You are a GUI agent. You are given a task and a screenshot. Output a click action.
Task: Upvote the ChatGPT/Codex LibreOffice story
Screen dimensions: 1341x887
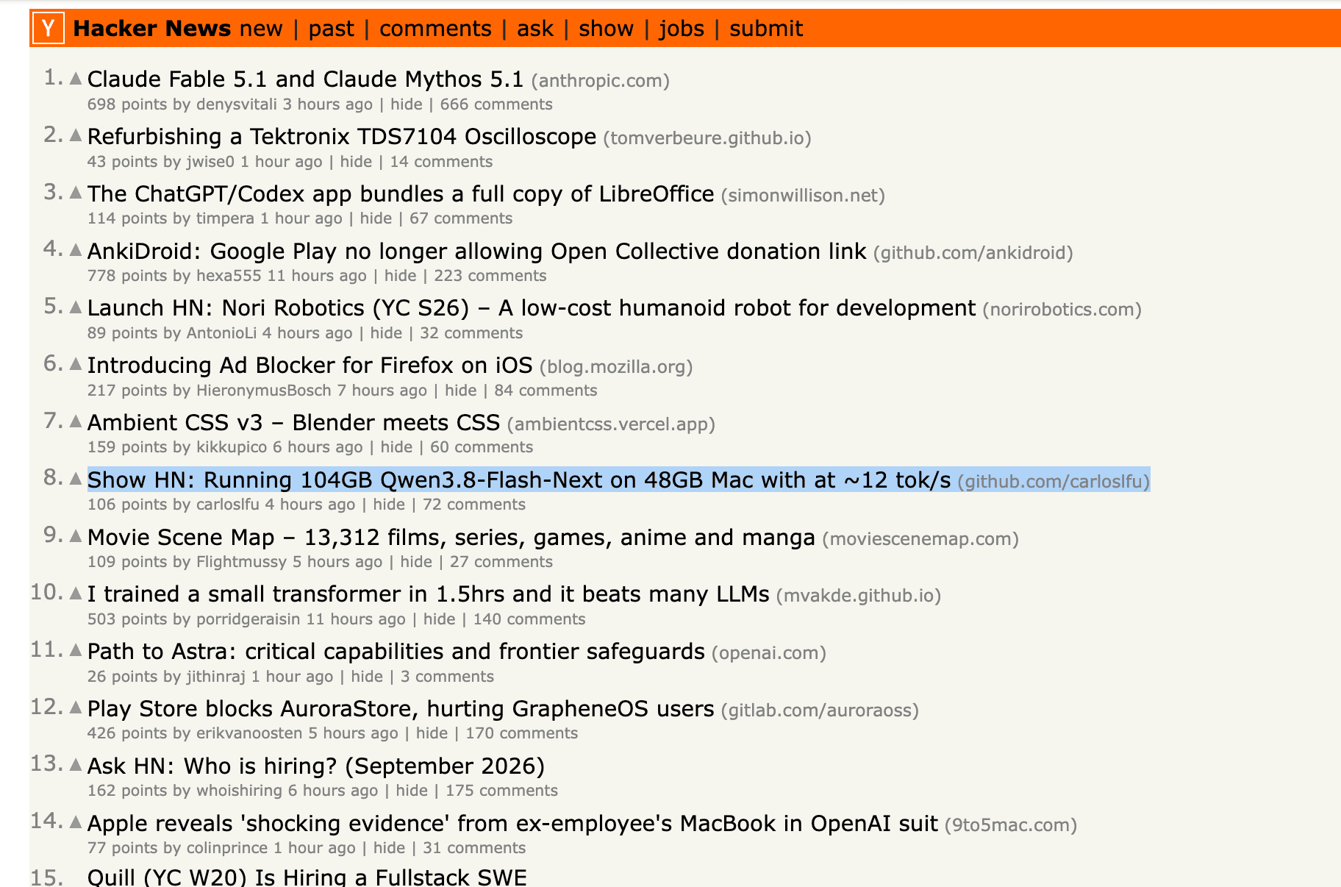(76, 193)
